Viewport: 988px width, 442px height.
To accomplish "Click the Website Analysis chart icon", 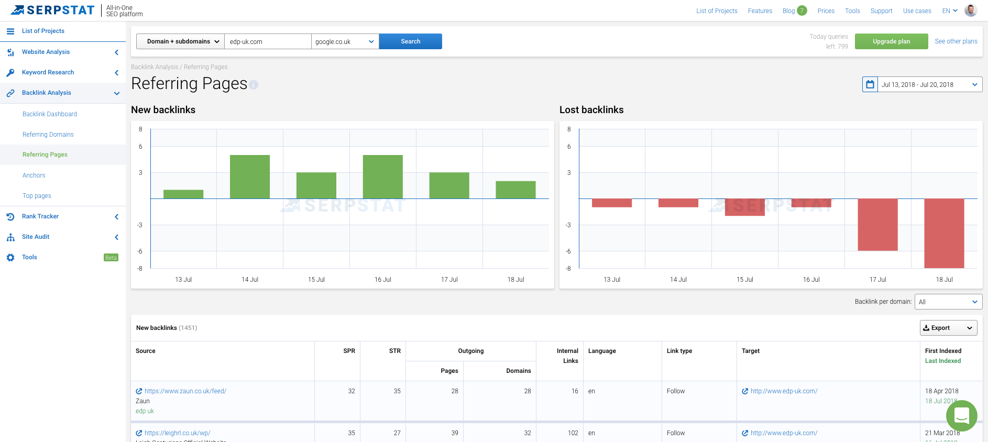I will point(10,52).
